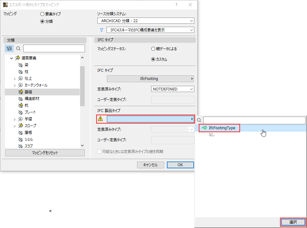Image resolution: width=307 pixels, height=228 pixels.
Task: Click the help question mark in title bar
Action: tap(176, 5)
